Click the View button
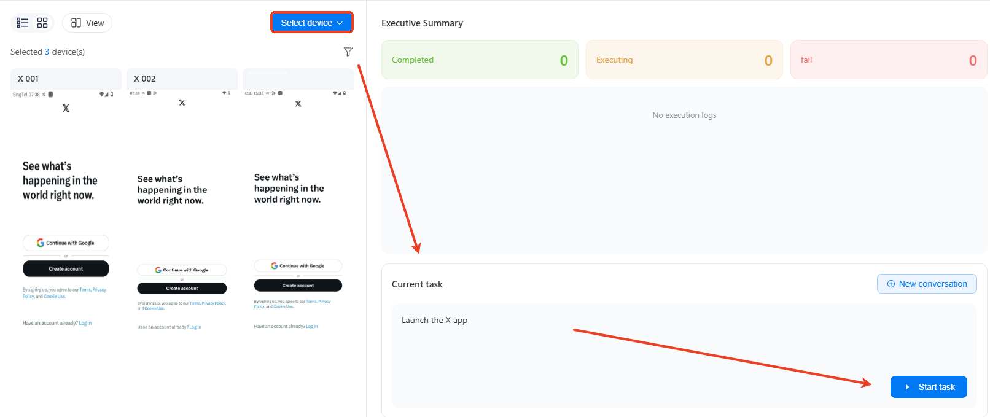Screen dimensions: 990x417 pos(87,23)
